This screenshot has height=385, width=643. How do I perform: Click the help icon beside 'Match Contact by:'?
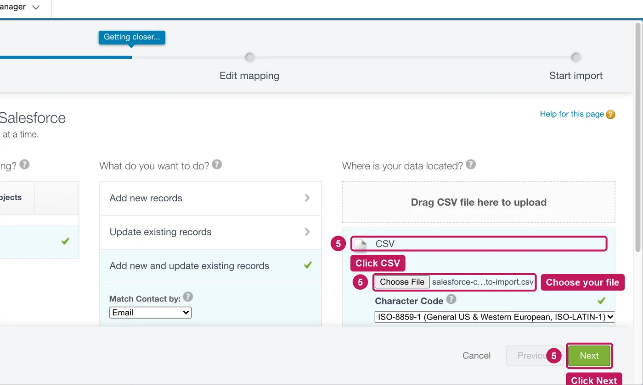188,297
